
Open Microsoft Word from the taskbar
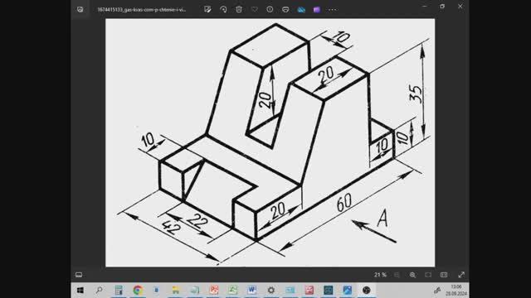point(251,291)
